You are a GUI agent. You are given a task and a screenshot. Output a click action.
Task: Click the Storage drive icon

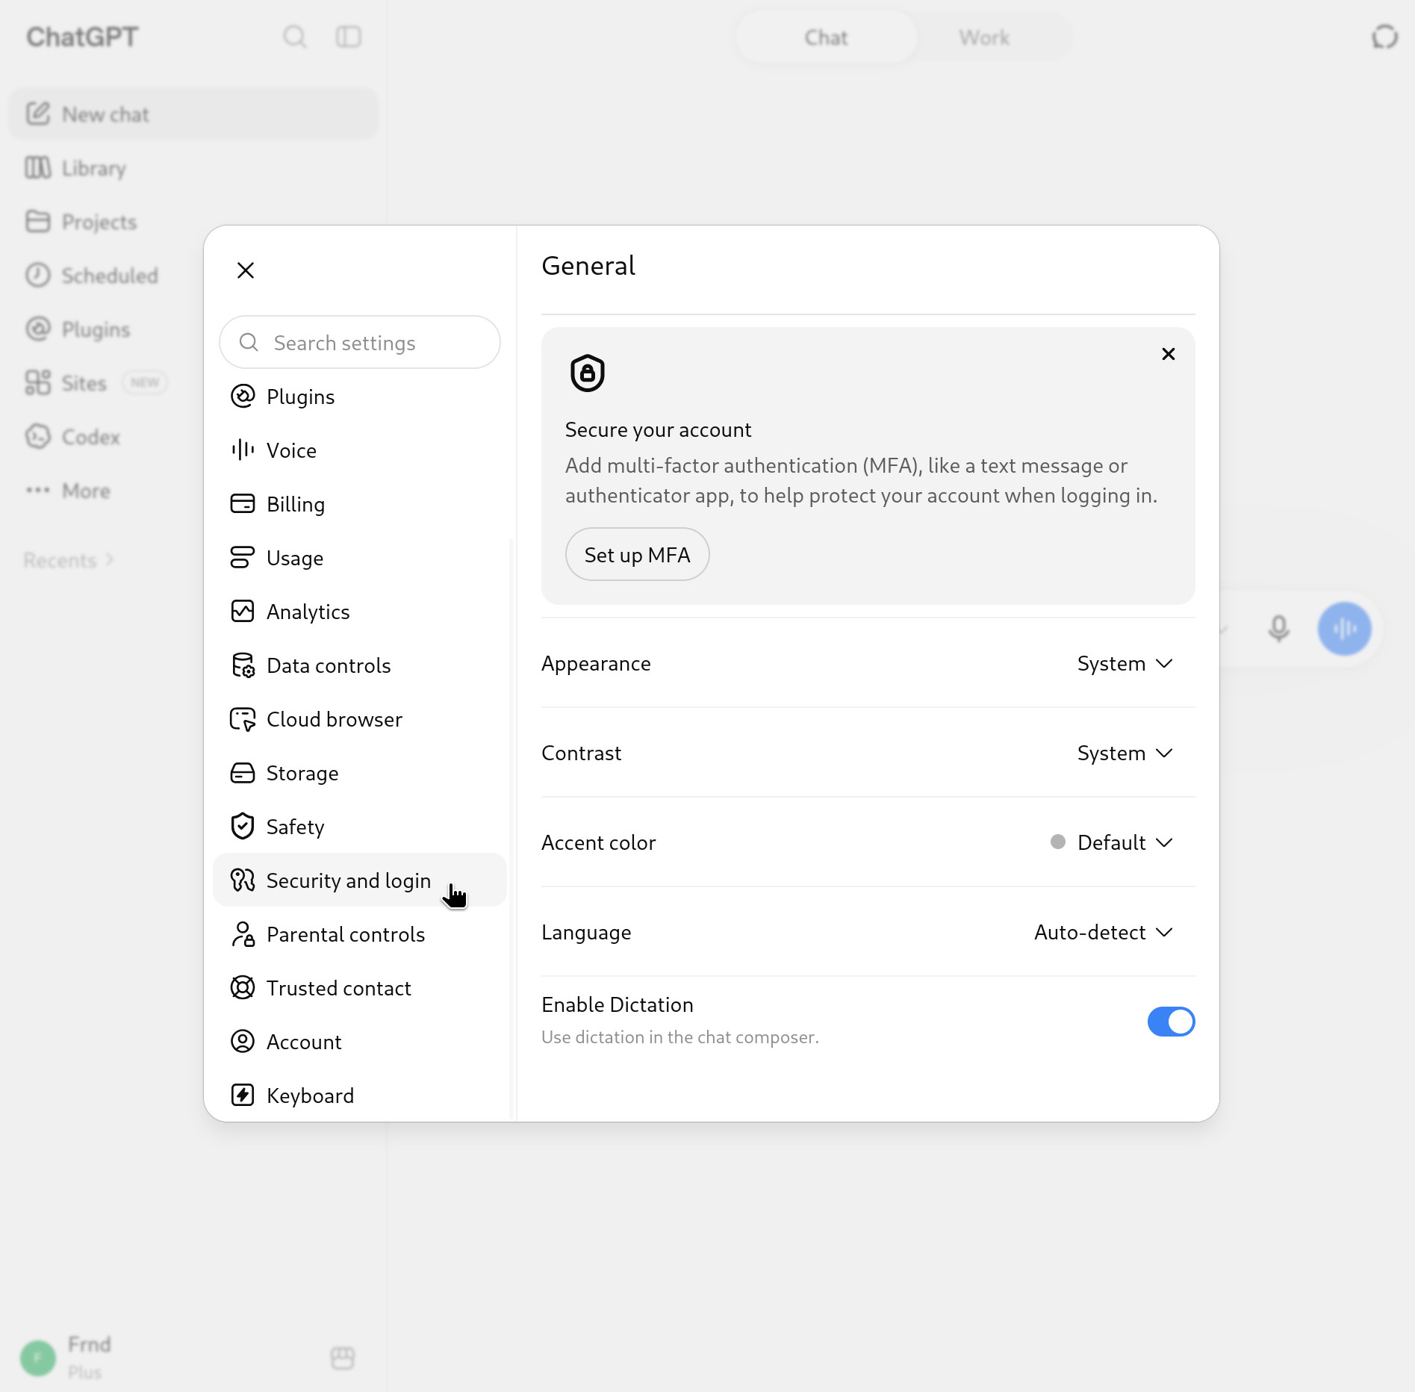click(243, 773)
